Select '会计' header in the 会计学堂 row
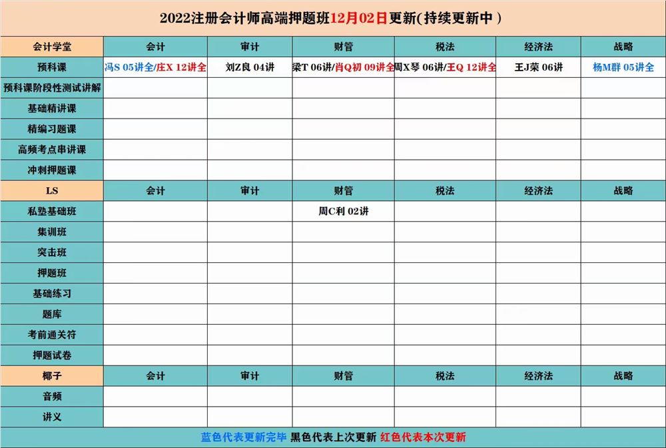 (x=155, y=47)
